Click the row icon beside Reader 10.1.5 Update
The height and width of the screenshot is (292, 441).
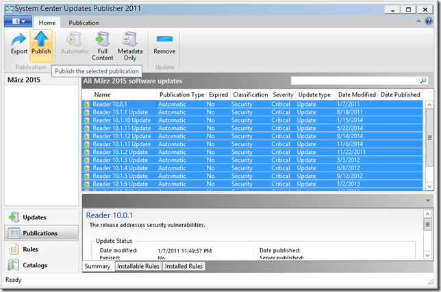point(86,176)
